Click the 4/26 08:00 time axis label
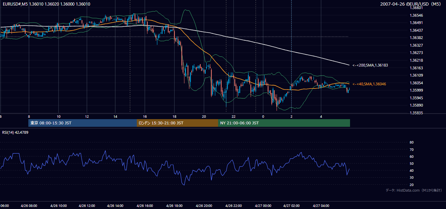The width and height of the screenshot is (446, 209). pos(29,206)
